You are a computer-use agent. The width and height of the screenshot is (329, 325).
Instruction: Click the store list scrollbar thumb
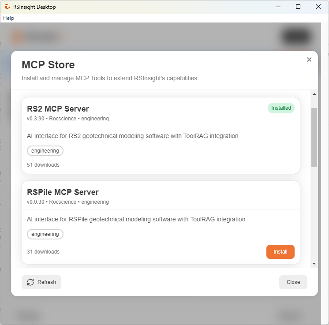(314, 138)
